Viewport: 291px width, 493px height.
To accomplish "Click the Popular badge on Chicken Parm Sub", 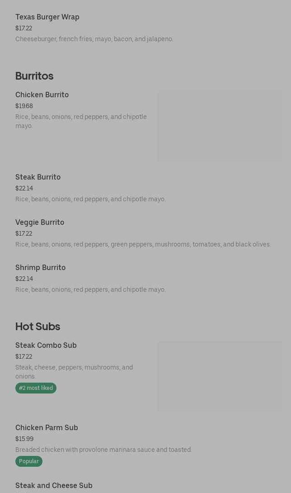I will point(29,461).
